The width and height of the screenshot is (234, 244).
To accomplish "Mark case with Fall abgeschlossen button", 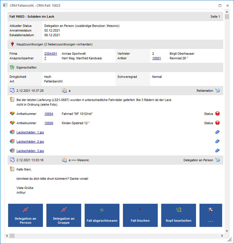I will (x=102, y=215).
